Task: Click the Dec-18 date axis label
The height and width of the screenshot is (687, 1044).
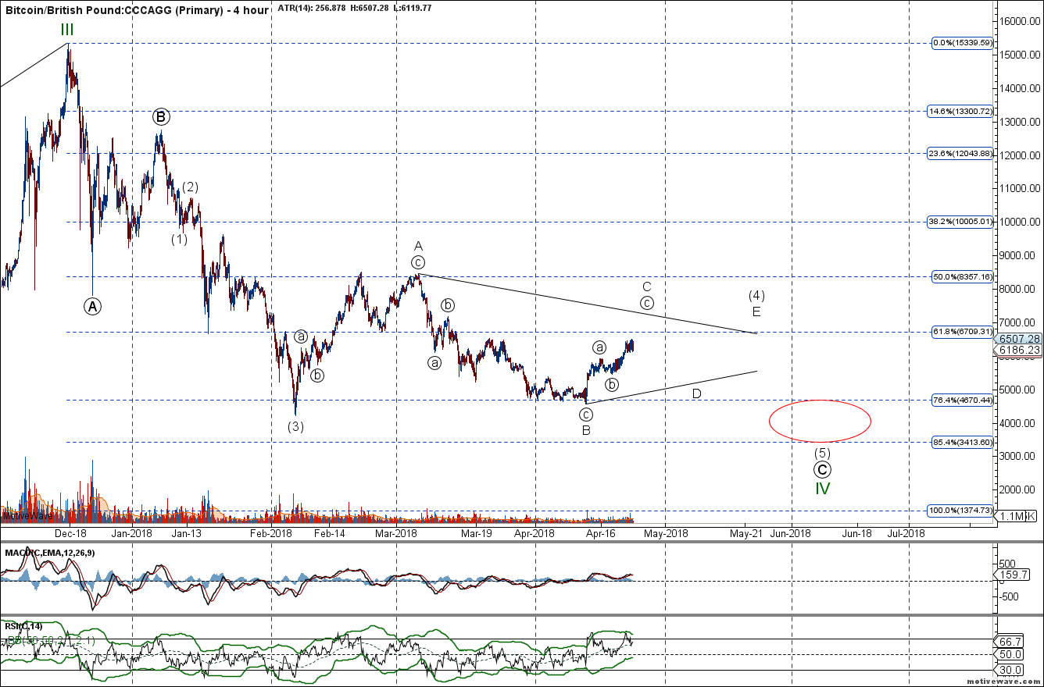Action: pos(71,533)
